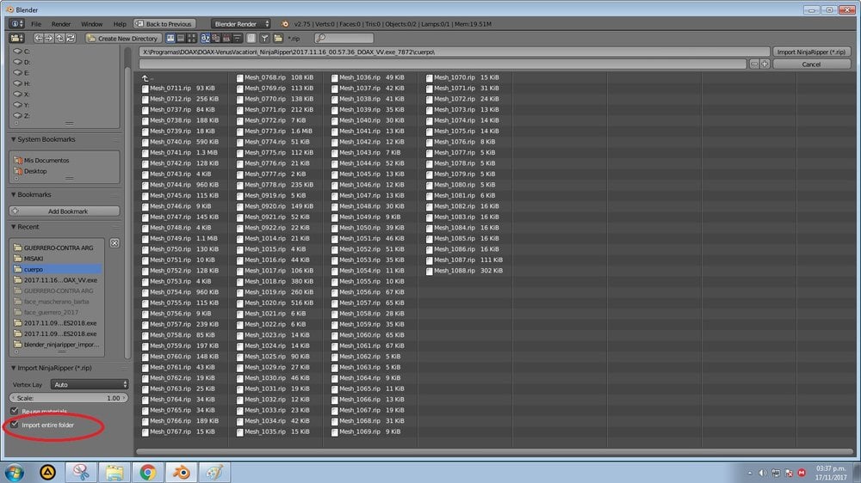861x483 pixels.
Task: Sort files by size
Action: pyautogui.click(x=237, y=39)
